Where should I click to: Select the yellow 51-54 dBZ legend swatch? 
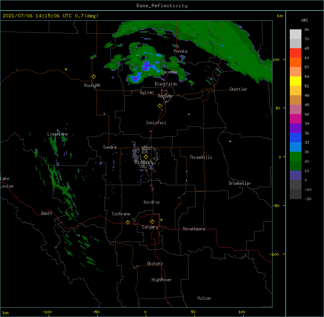pos(295,81)
